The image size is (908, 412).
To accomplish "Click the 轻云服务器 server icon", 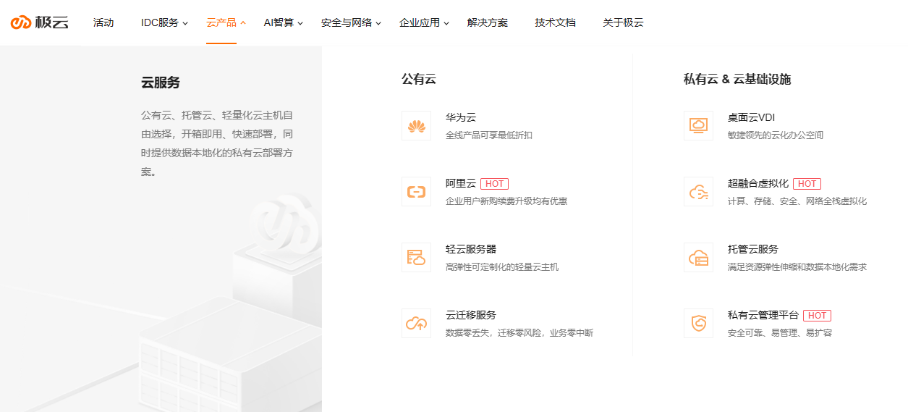I will tap(416, 257).
